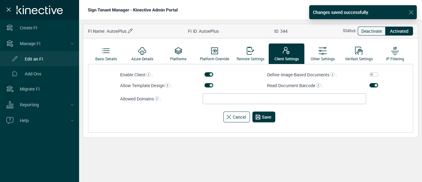Select the Activated status option
The height and width of the screenshot is (182, 422).
pos(399,31)
